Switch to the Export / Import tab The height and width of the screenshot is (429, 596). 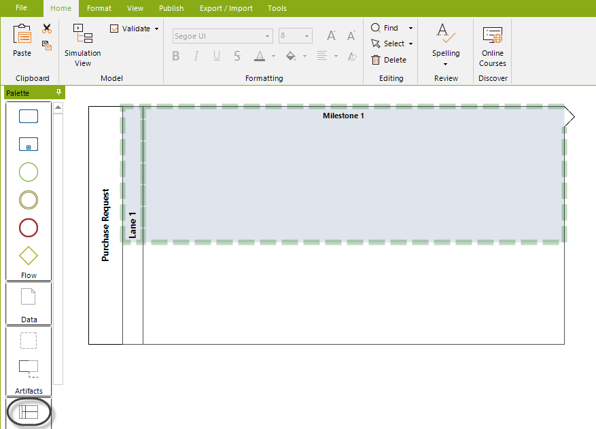tap(226, 8)
